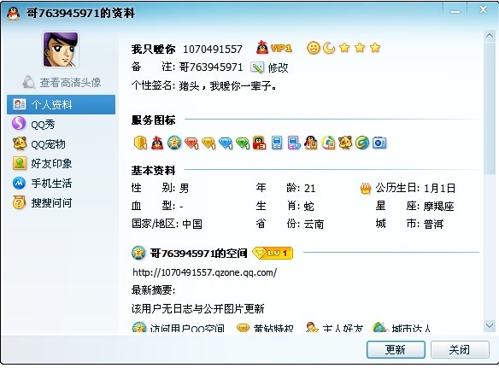The image size is (499, 368).
Task: Click the yellow diamond LV1 badge
Action: coord(273,254)
